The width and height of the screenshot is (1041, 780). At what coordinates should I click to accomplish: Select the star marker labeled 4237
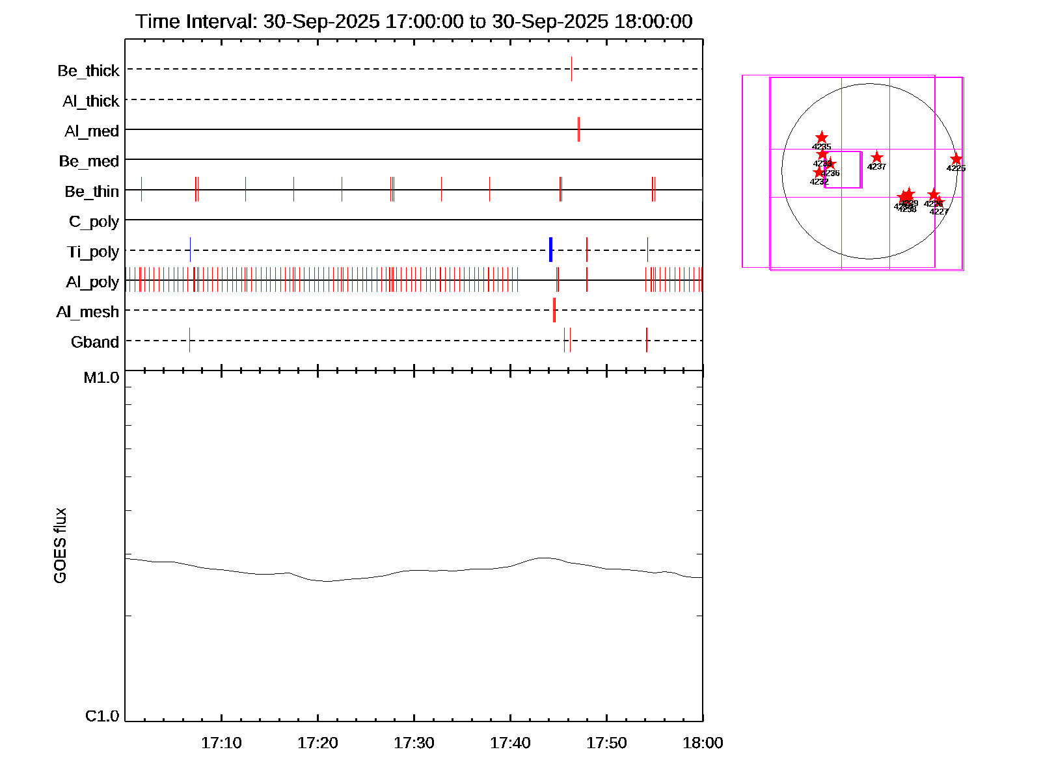click(x=876, y=158)
